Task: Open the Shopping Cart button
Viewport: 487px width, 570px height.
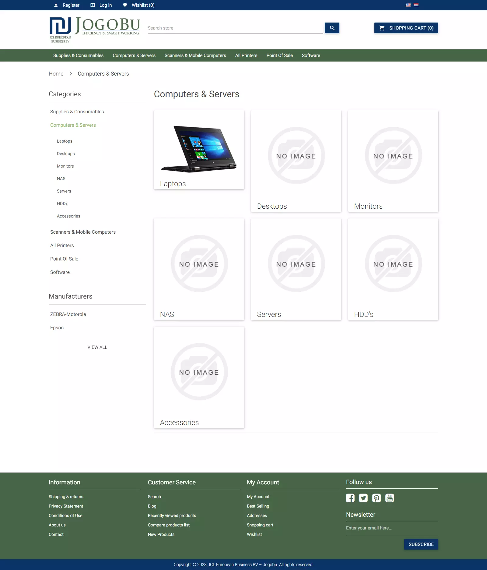Action: (x=406, y=28)
